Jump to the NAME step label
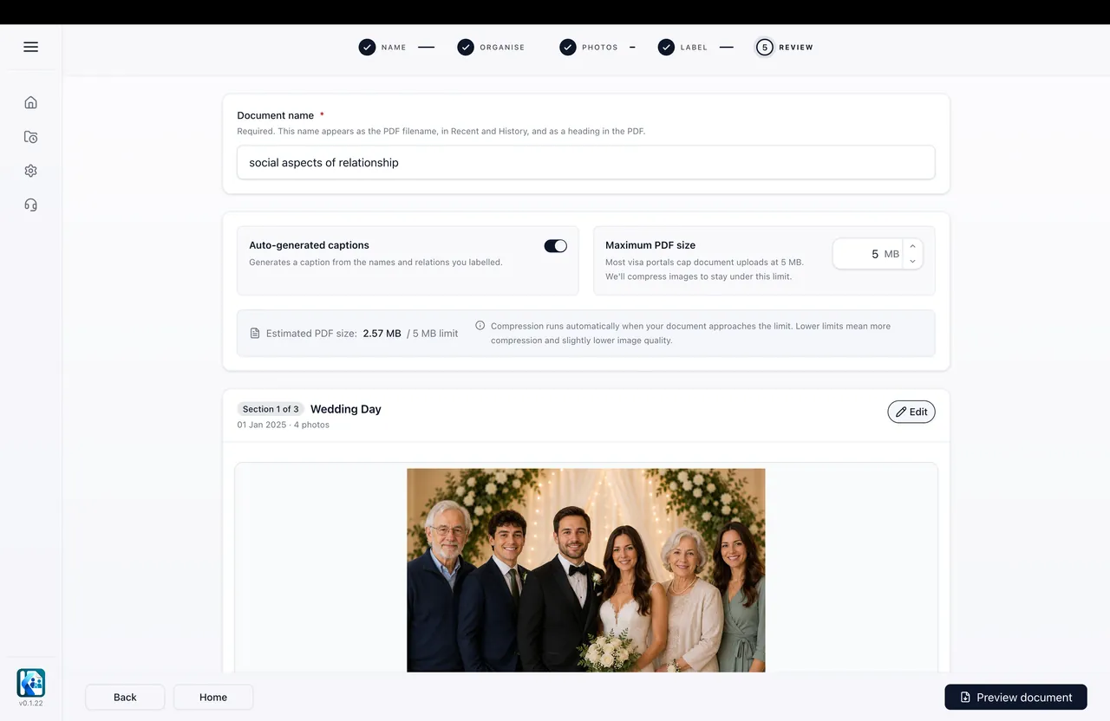The image size is (1110, 721). [394, 48]
